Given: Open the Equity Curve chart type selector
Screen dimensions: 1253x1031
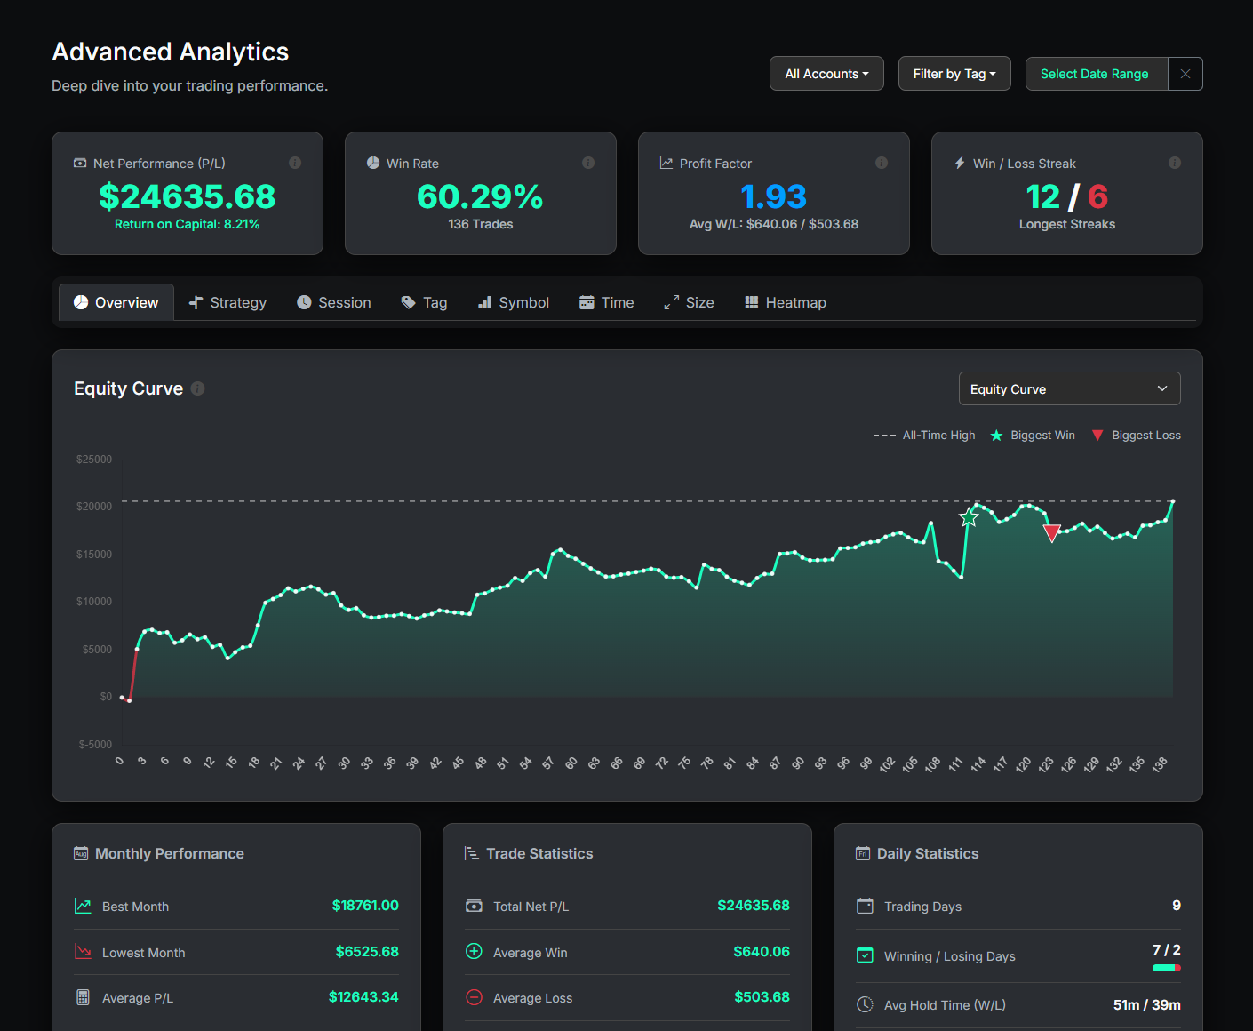Looking at the screenshot, I should (1069, 388).
